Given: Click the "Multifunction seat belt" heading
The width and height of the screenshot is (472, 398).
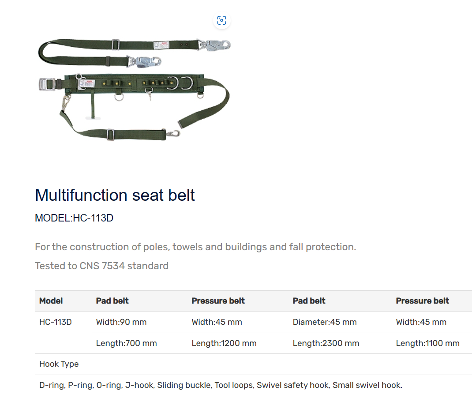Looking at the screenshot, I should point(115,195).
